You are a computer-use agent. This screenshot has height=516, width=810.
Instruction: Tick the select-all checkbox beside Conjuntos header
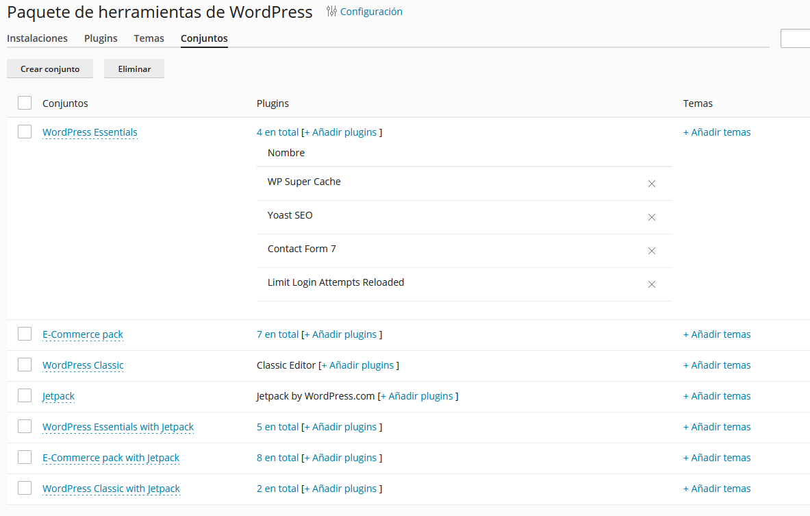[24, 103]
